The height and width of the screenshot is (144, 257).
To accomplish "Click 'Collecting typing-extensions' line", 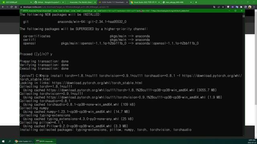I will 45,115.
